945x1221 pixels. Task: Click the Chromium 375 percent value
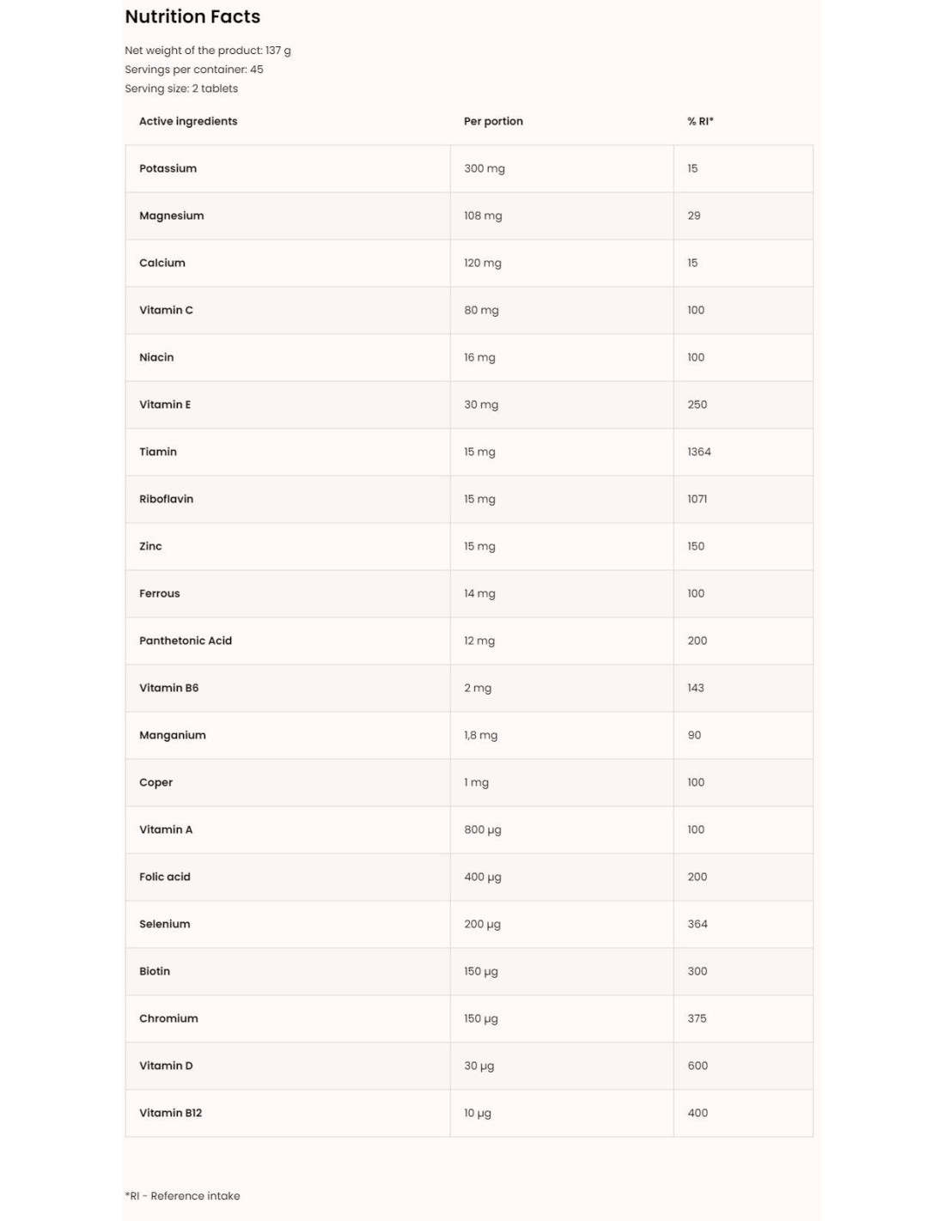(697, 1018)
